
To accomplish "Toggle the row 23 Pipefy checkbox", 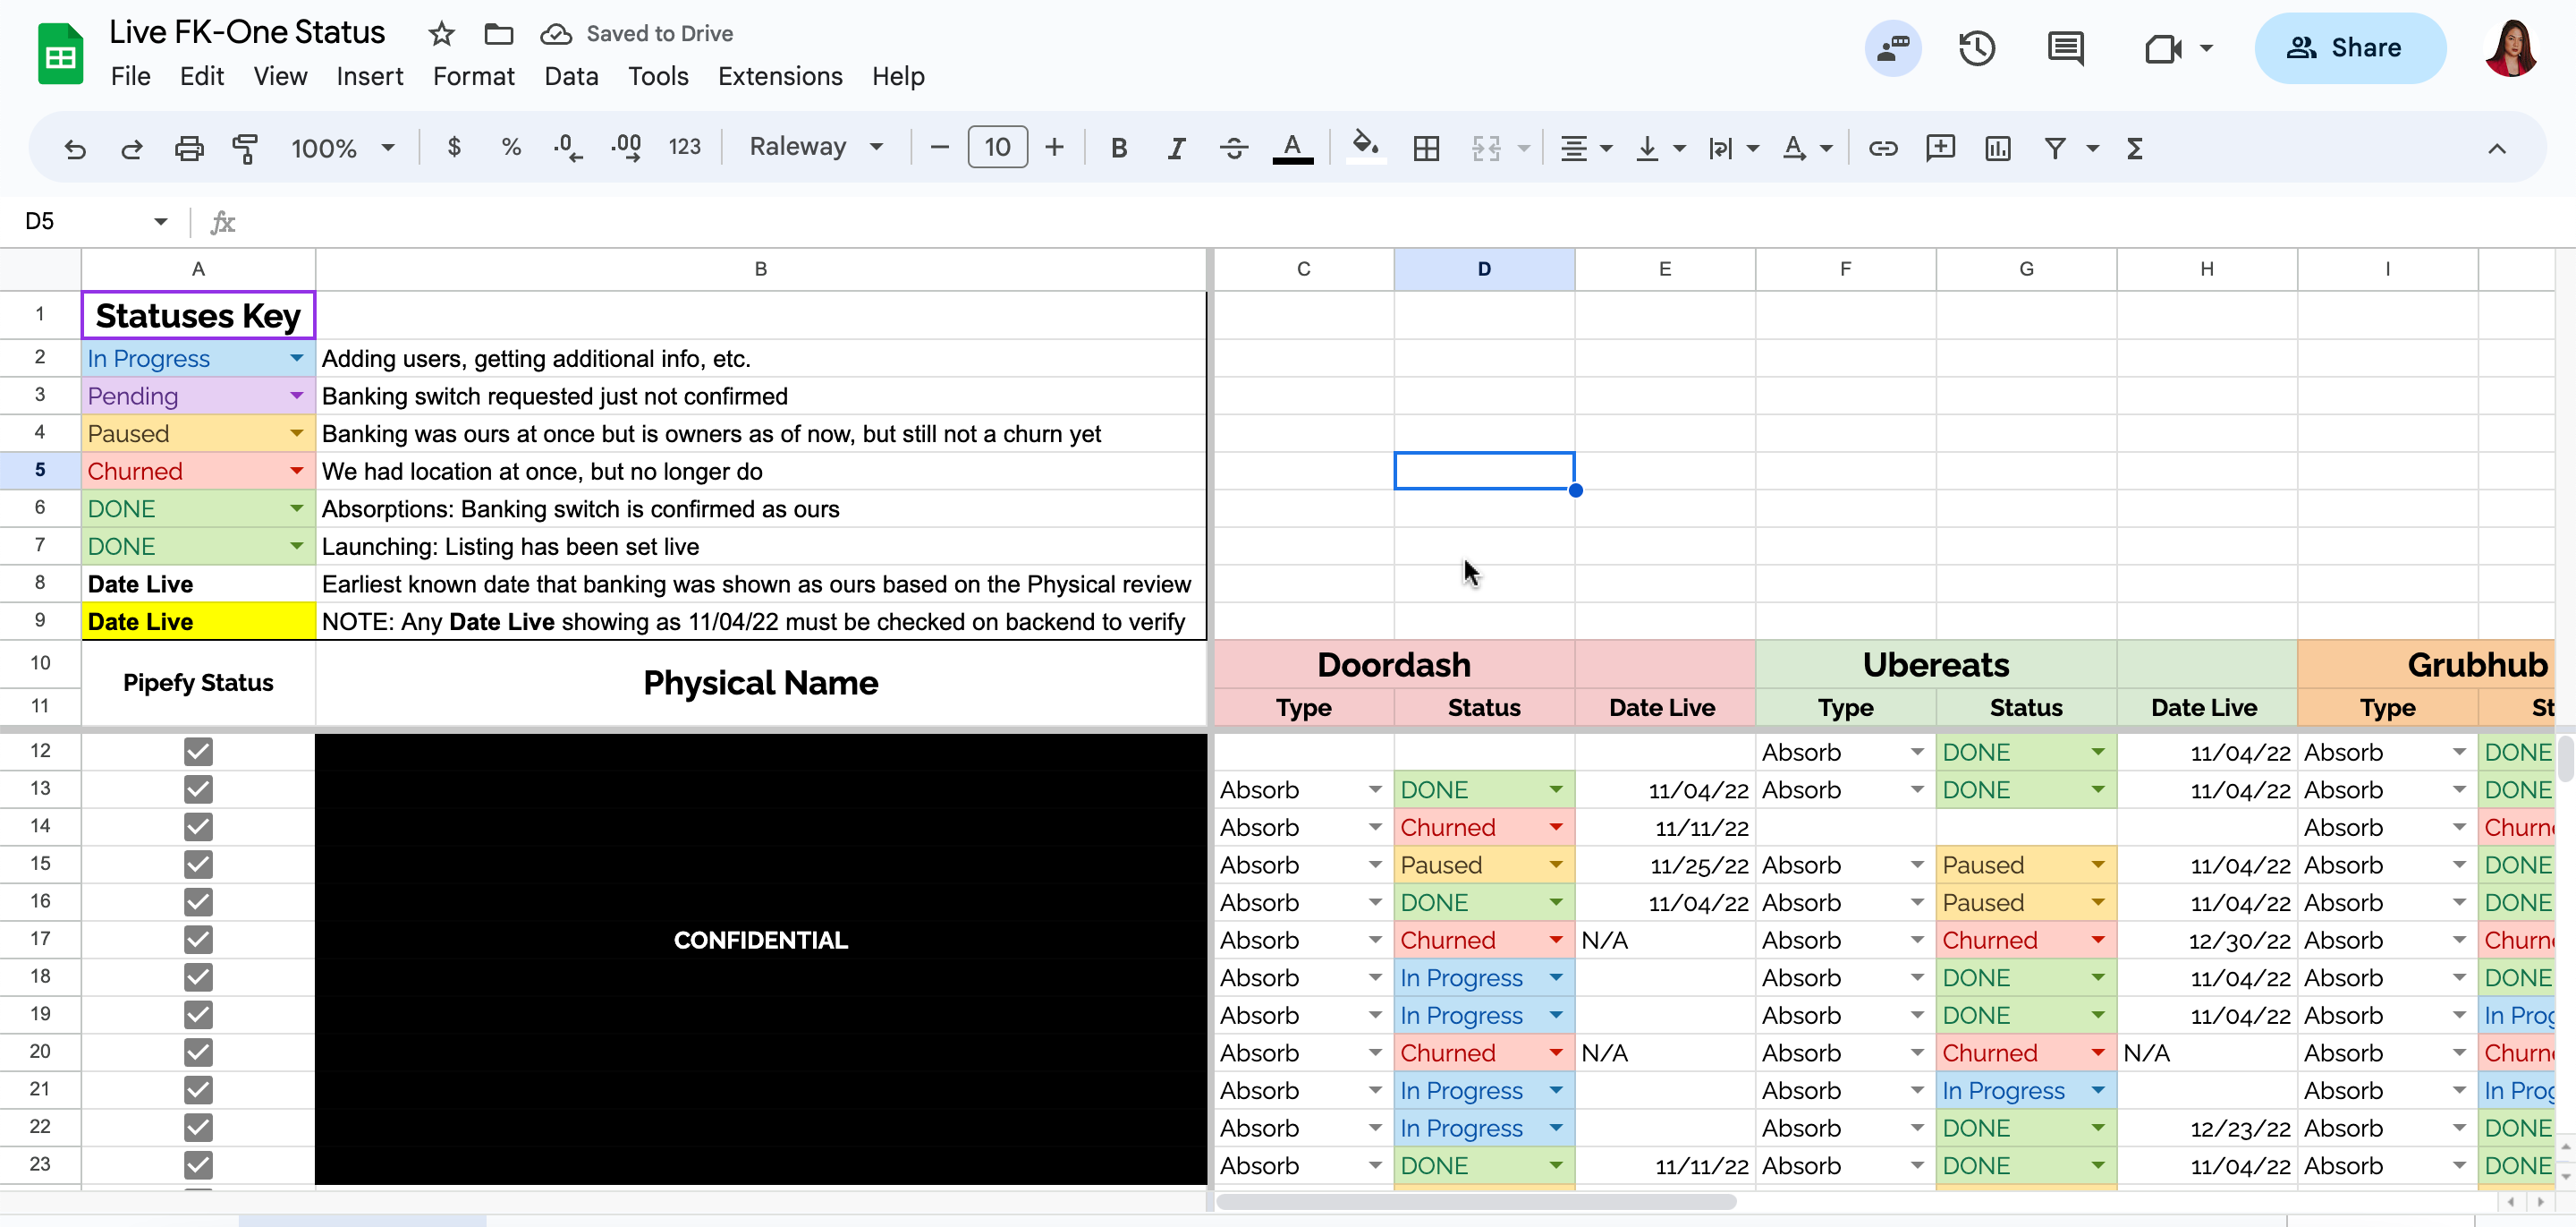I will 198,1165.
